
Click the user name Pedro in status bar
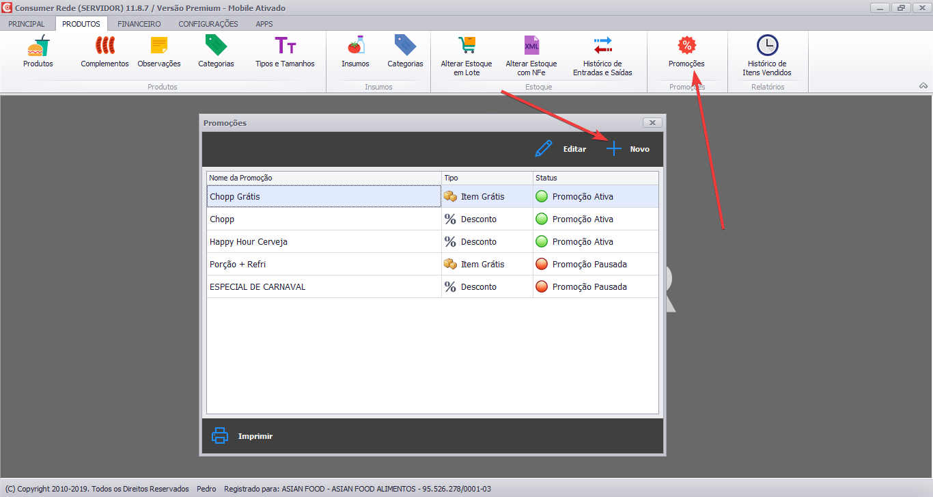[206, 489]
